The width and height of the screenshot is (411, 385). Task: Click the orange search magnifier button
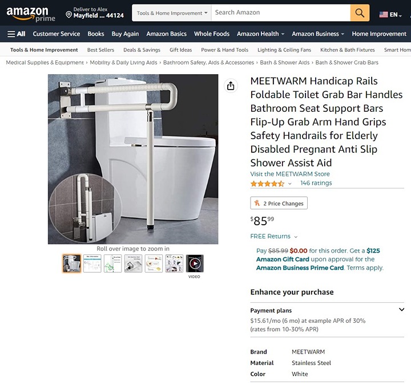coord(360,13)
